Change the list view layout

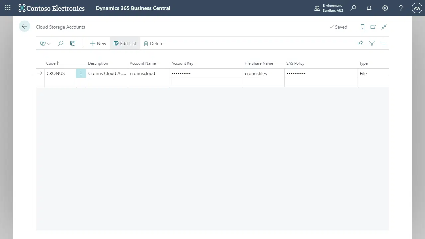(383, 43)
